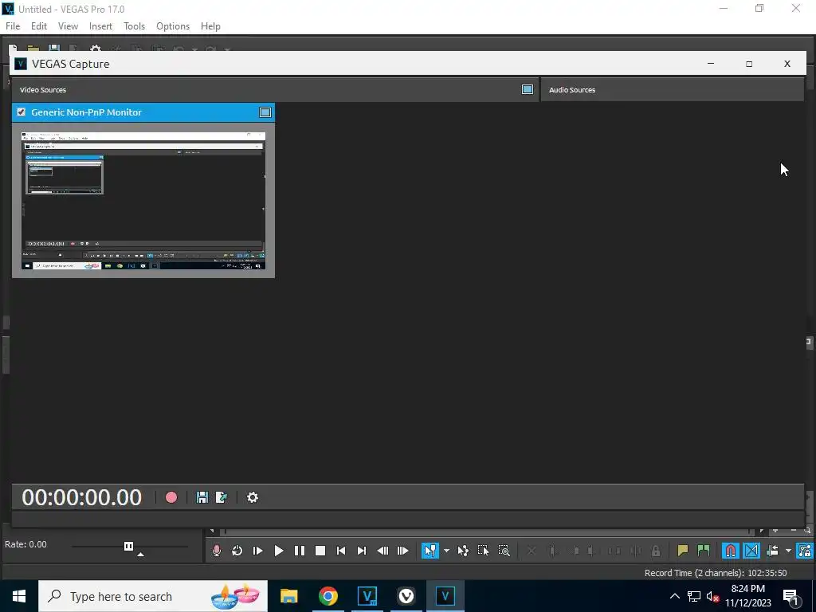Click the Audio Sources header label

tap(572, 89)
